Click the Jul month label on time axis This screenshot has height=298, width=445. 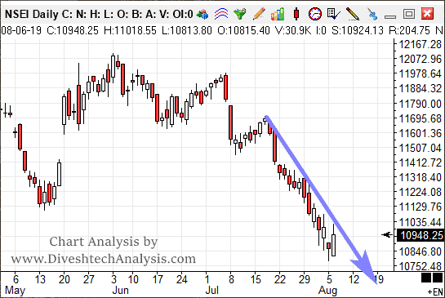point(211,291)
